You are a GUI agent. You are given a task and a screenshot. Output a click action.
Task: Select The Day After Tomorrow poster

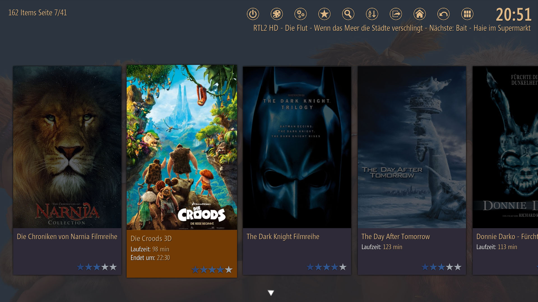(x=412, y=147)
